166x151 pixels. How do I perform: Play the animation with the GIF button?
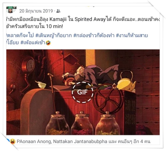[x=82, y=92]
